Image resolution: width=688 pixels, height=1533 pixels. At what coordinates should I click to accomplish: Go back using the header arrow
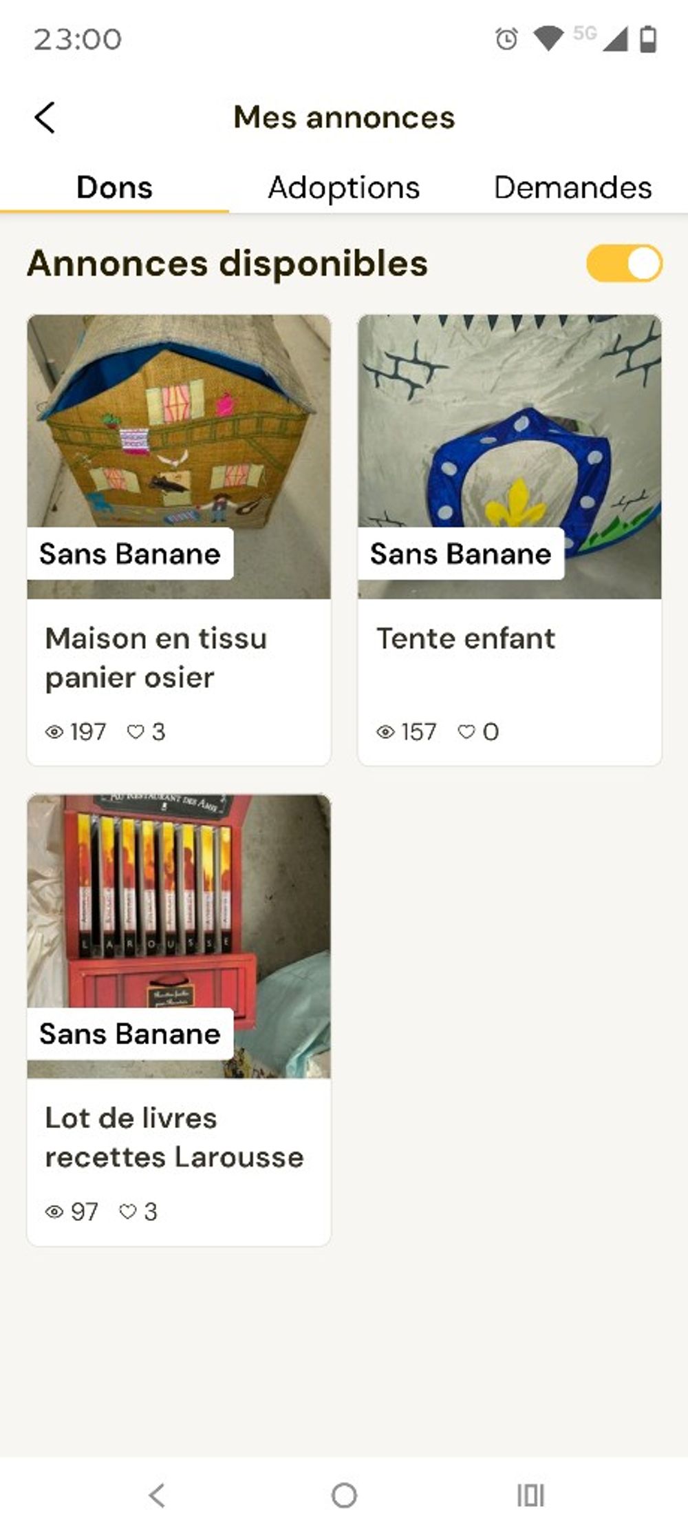pos(45,117)
